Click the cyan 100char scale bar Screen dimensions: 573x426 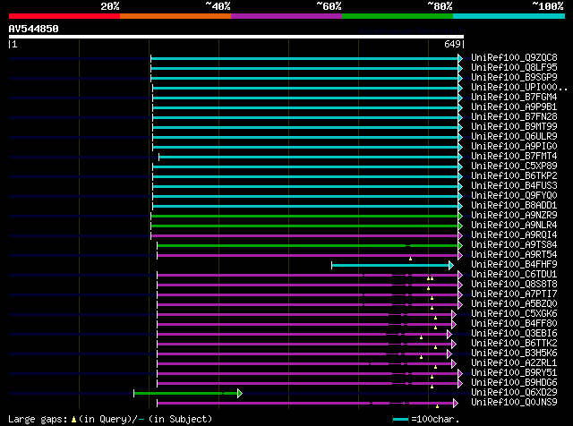coord(400,420)
